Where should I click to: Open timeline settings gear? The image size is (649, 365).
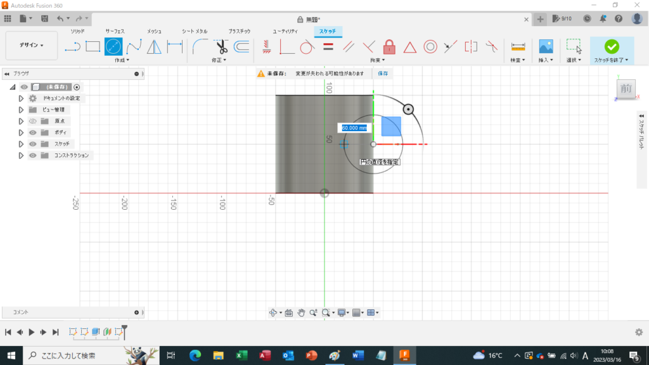(x=639, y=332)
